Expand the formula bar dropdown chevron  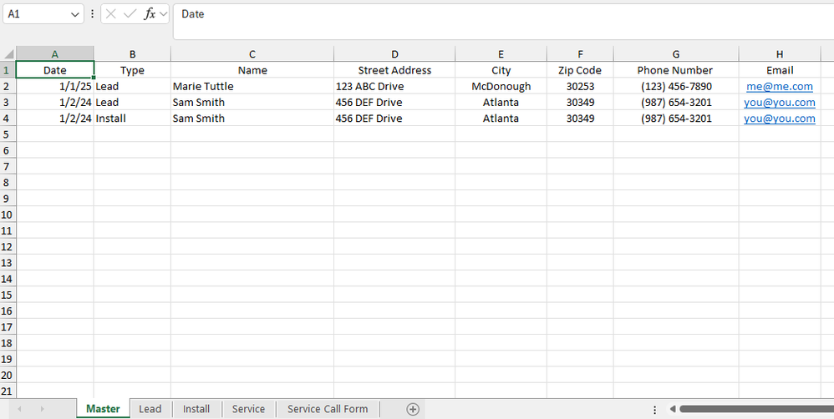coord(163,14)
